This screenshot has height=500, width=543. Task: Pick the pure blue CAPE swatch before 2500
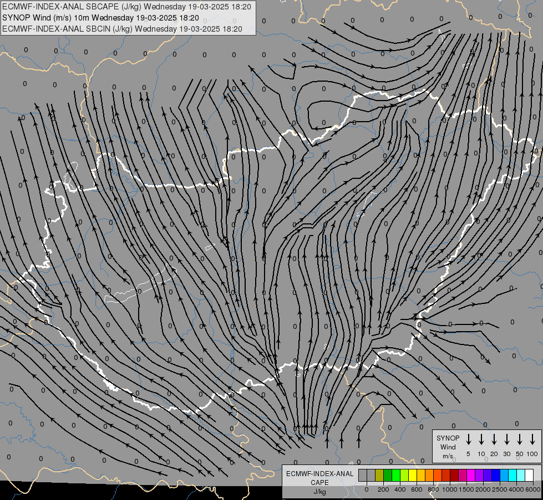coord(496,476)
